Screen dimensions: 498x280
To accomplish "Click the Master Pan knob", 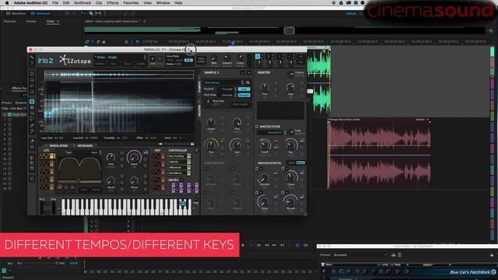I will pyautogui.click(x=265, y=87).
